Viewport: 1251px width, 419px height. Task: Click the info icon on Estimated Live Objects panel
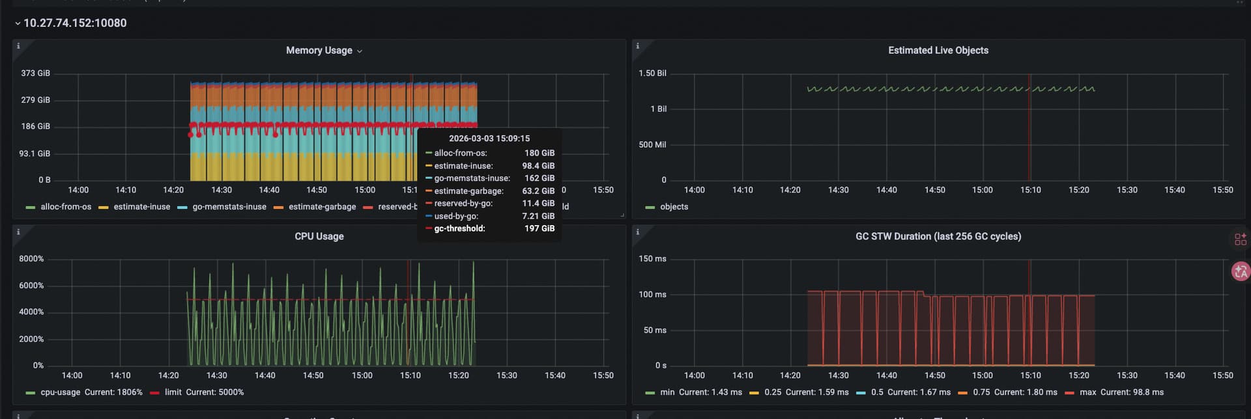coord(637,46)
